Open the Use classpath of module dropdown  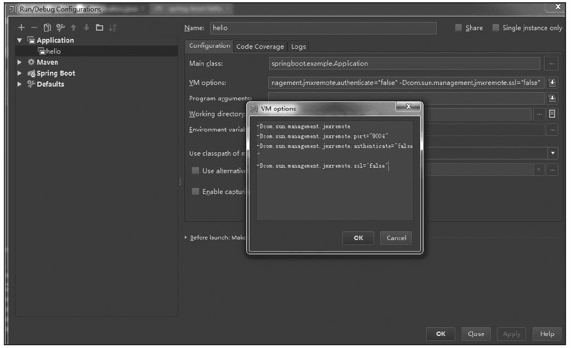pos(552,153)
